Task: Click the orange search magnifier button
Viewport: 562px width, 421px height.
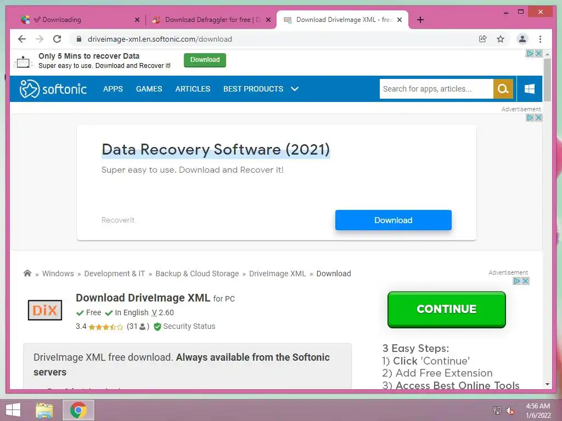Action: pyautogui.click(x=503, y=89)
